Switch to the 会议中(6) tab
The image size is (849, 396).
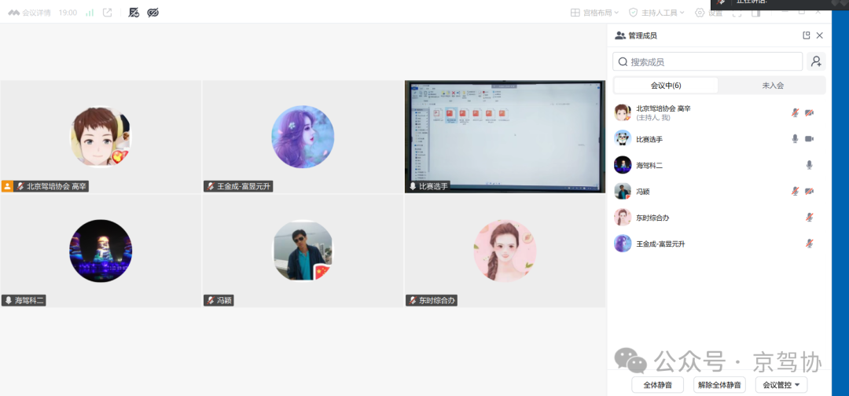pos(666,86)
